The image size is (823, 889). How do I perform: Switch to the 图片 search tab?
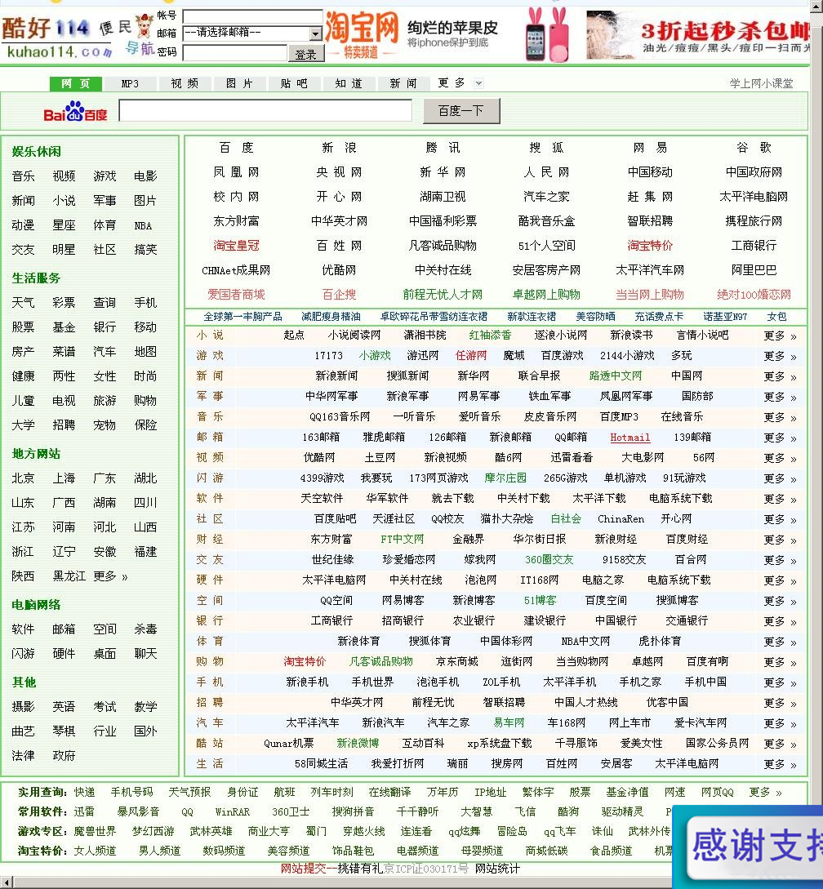238,84
